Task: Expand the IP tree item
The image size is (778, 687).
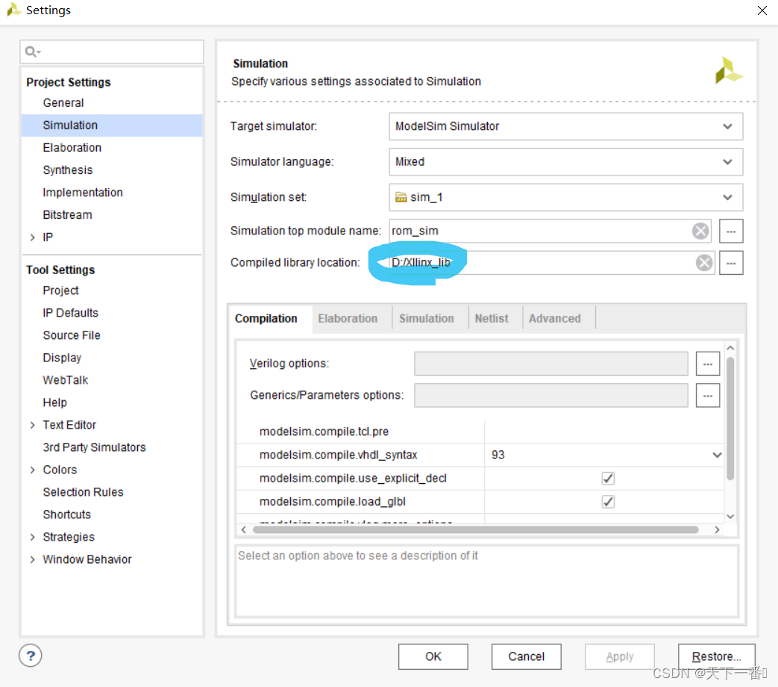Action: click(32, 237)
